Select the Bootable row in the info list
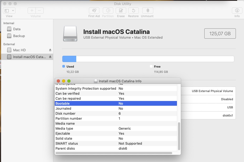This screenshot has width=244, height=162. pyautogui.click(x=87, y=103)
